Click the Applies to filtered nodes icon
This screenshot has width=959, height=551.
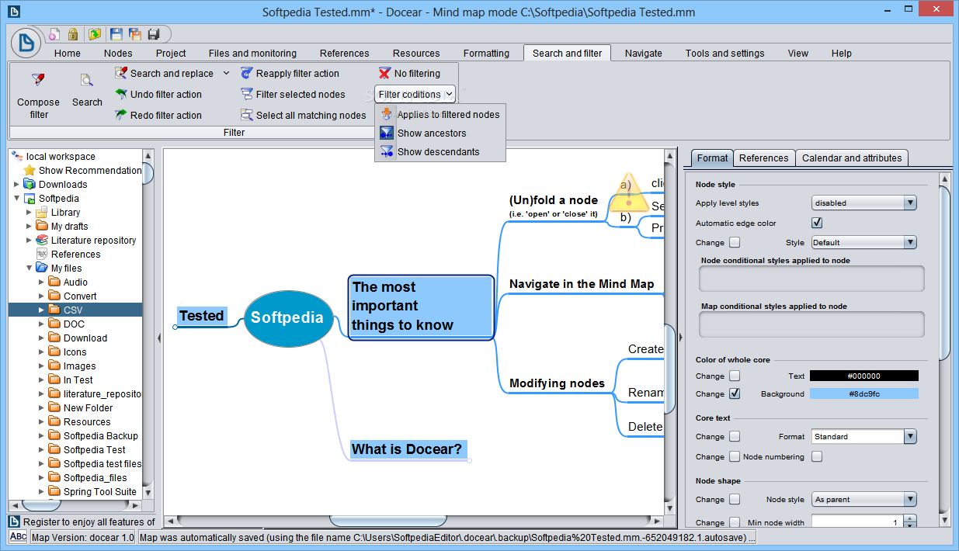coord(387,114)
